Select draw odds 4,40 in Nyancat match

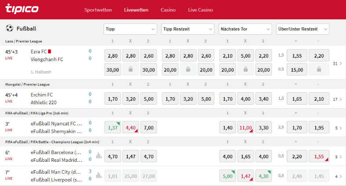point(131,128)
